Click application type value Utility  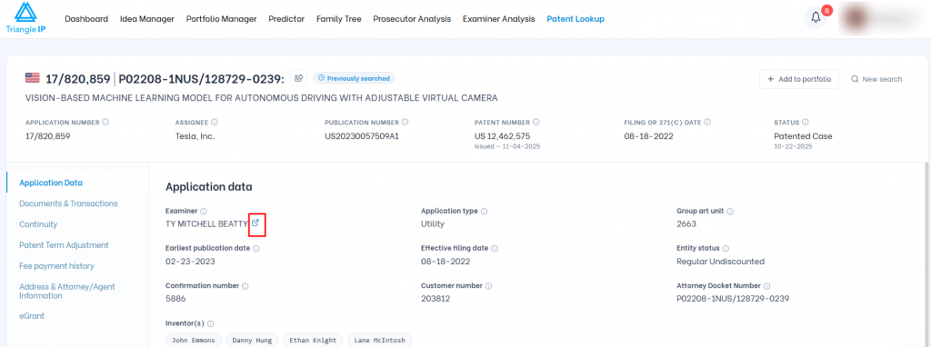[x=432, y=224]
